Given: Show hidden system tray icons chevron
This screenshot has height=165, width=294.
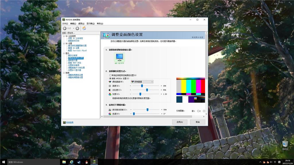Looking at the screenshot, I should pyautogui.click(x=260, y=162).
